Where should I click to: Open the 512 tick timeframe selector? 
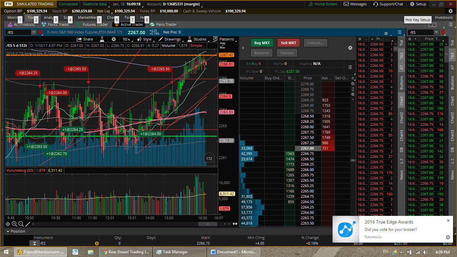127,39
